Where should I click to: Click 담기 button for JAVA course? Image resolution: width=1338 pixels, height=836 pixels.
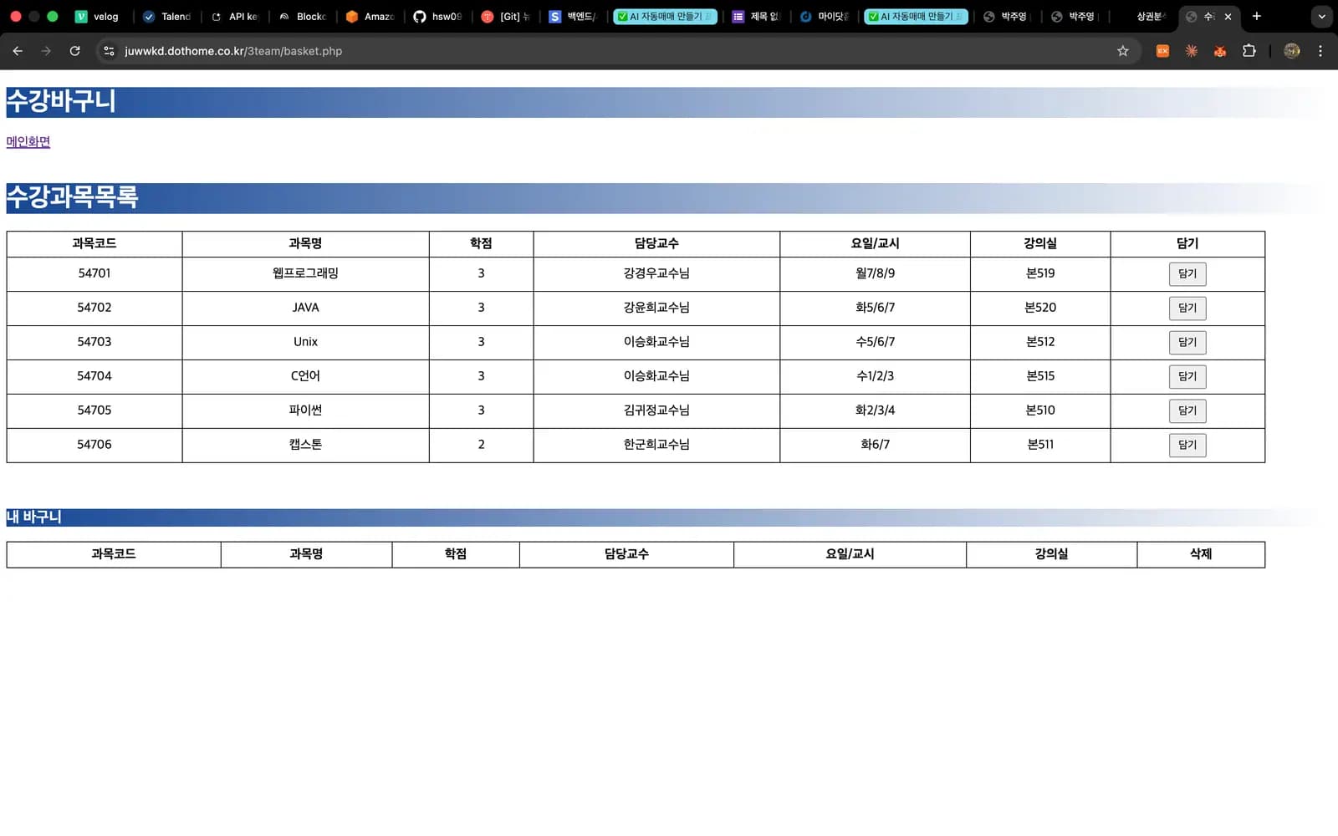coord(1187,308)
